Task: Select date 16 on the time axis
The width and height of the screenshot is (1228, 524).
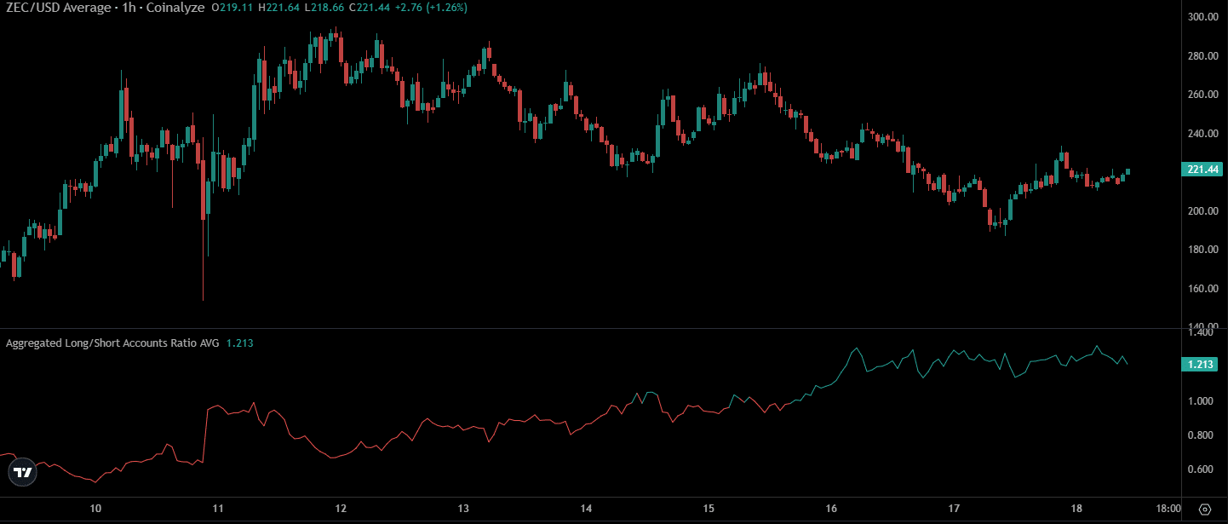Action: [831, 509]
